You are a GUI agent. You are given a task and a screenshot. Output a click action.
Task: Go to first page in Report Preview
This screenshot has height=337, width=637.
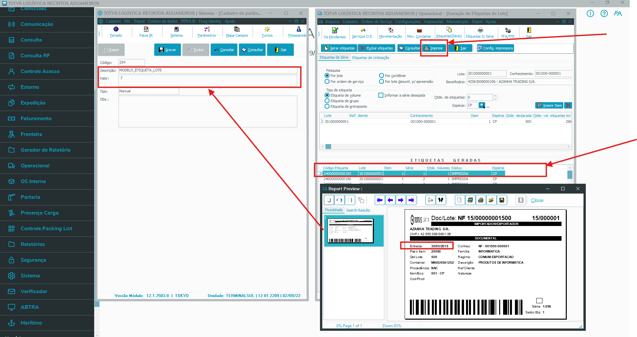point(380,200)
